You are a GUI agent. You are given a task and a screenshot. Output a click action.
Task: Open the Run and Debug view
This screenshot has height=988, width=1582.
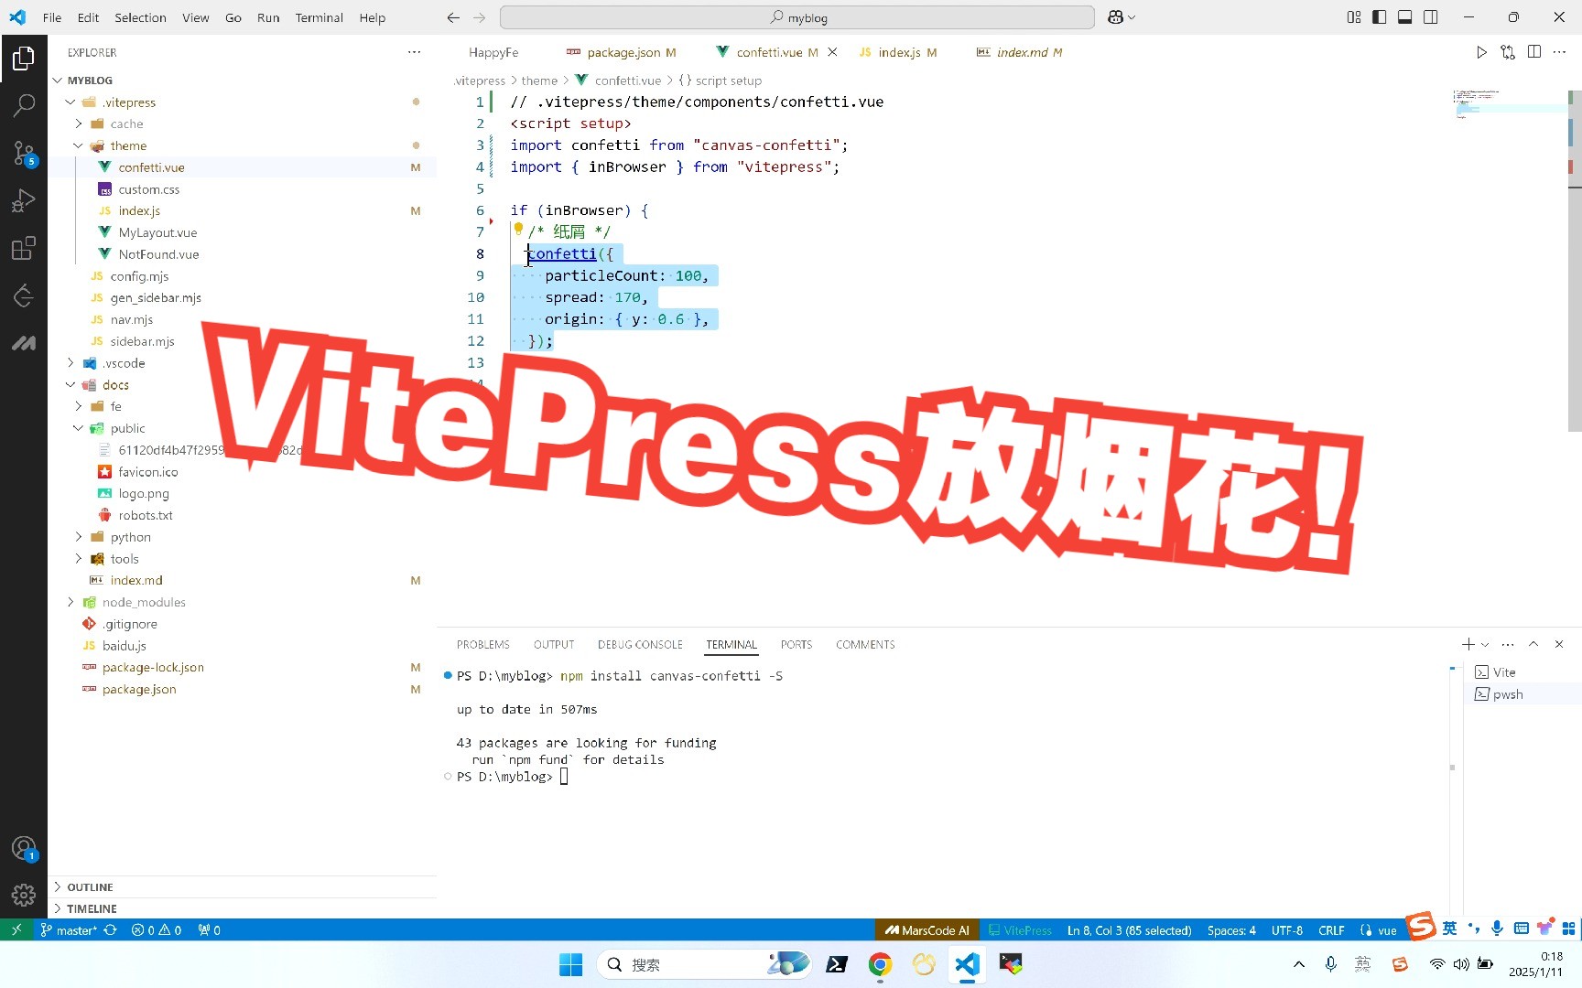point(24,201)
